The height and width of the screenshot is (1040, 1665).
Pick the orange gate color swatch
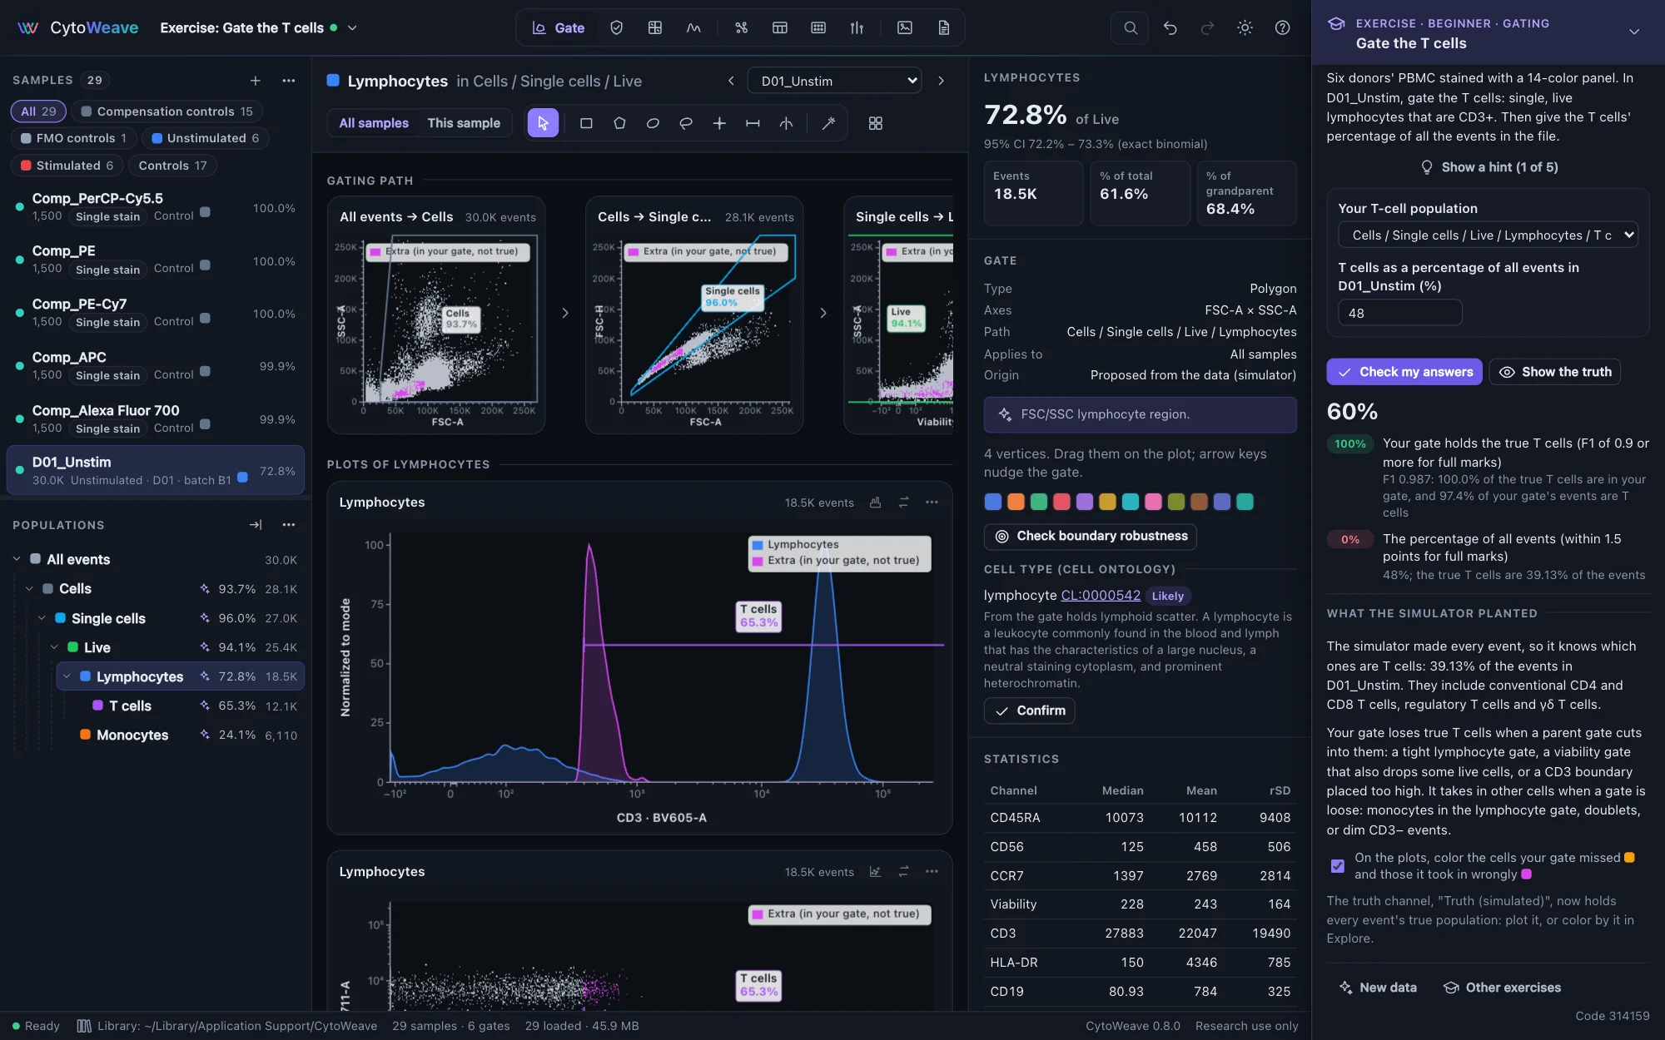[1015, 502]
